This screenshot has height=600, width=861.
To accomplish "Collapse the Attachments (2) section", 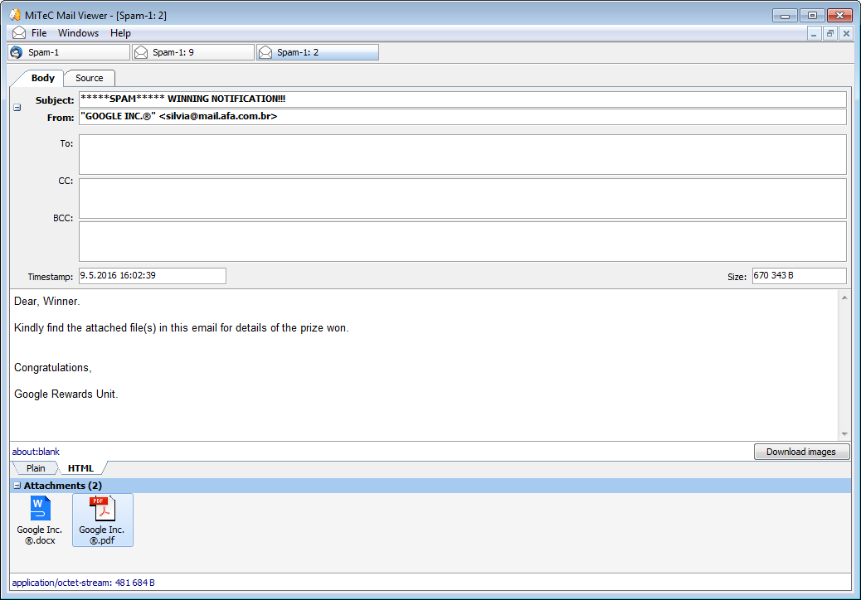I will tap(17, 486).
